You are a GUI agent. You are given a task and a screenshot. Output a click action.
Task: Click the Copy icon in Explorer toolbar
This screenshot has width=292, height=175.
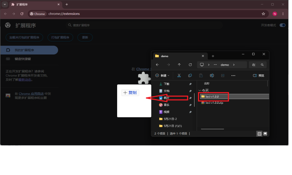pyautogui.click(x=190, y=76)
